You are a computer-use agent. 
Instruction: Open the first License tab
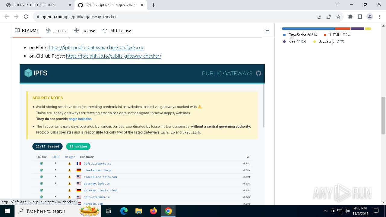tap(56, 30)
